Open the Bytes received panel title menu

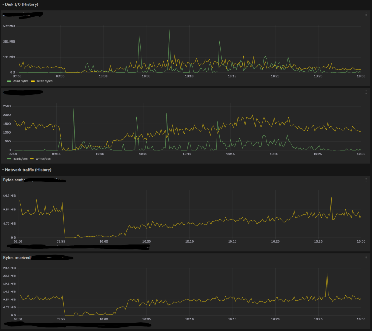(16, 258)
